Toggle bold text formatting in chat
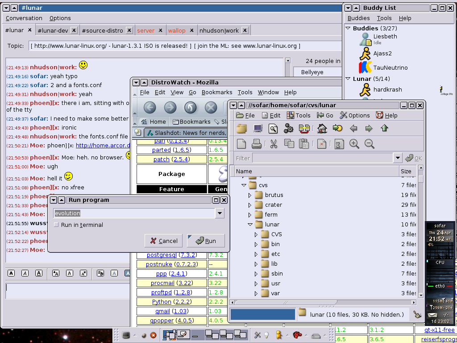Screen dimensions: 457x343 (x=11, y=273)
